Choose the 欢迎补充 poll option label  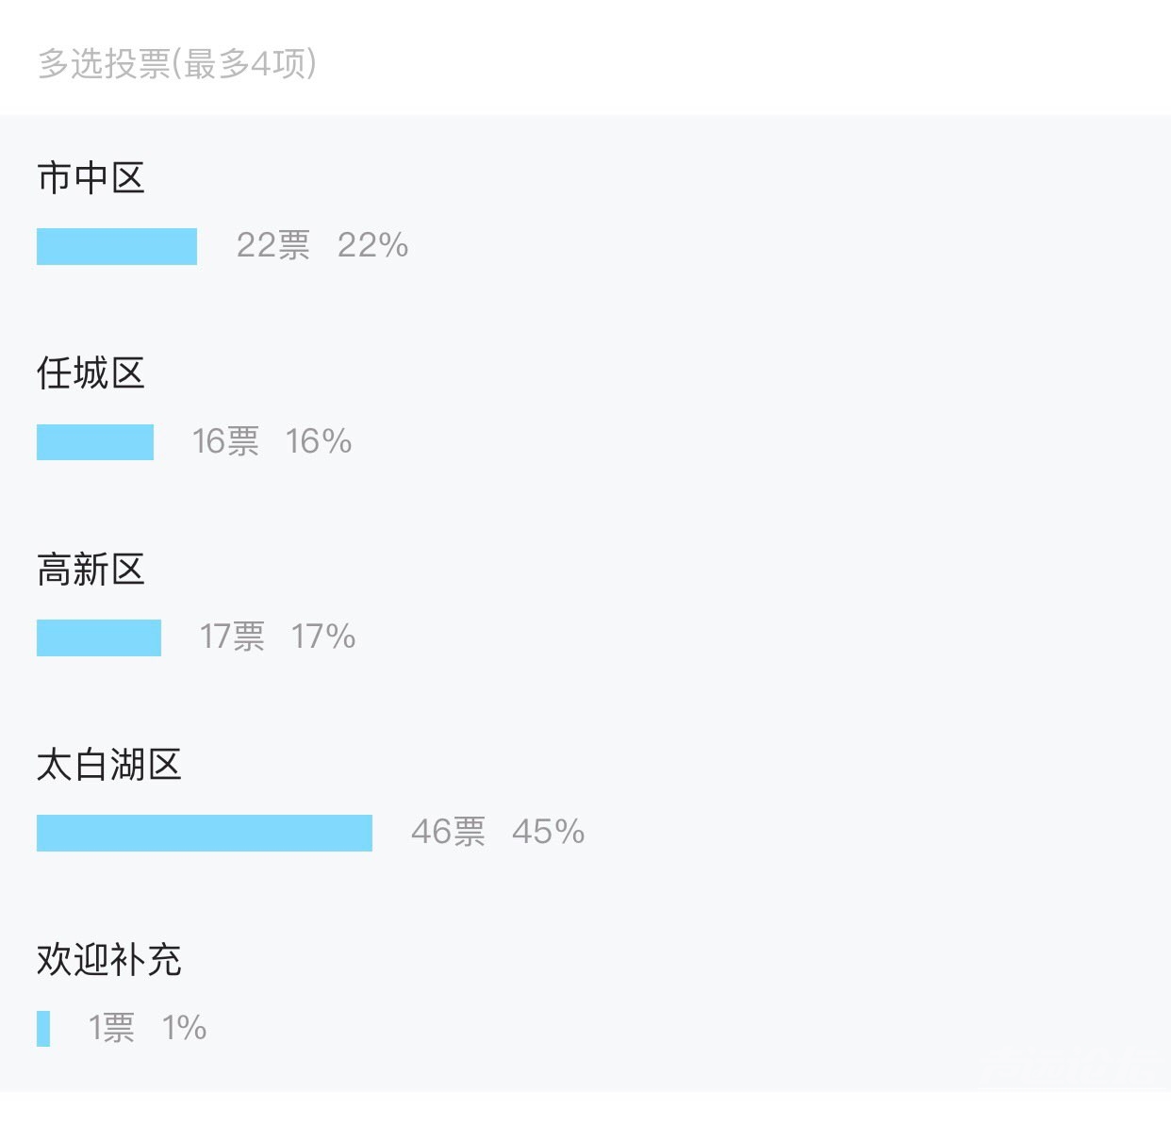[108, 960]
